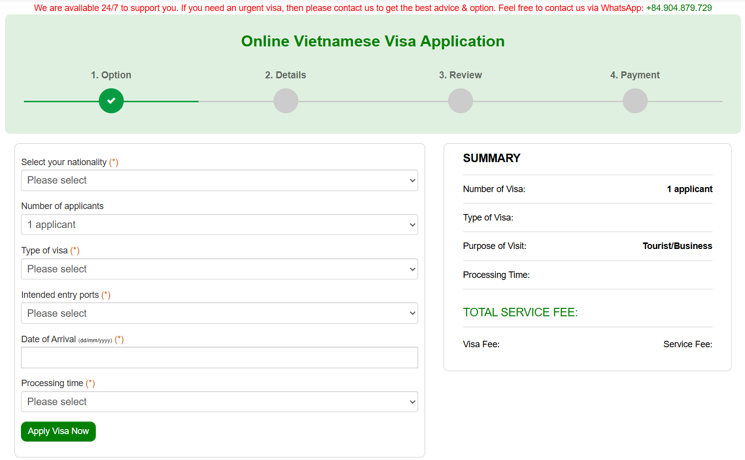Image resolution: width=745 pixels, height=460 pixels.
Task: Open the nationality dropdown
Action: (x=219, y=181)
